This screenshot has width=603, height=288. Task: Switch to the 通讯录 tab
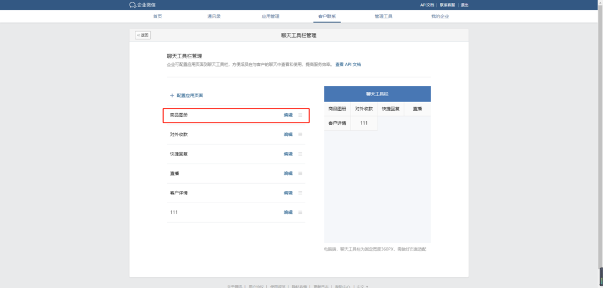214,16
